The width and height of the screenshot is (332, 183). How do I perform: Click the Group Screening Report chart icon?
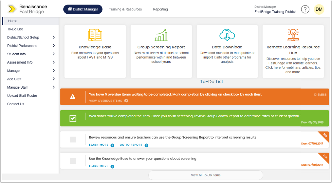tap(161, 35)
